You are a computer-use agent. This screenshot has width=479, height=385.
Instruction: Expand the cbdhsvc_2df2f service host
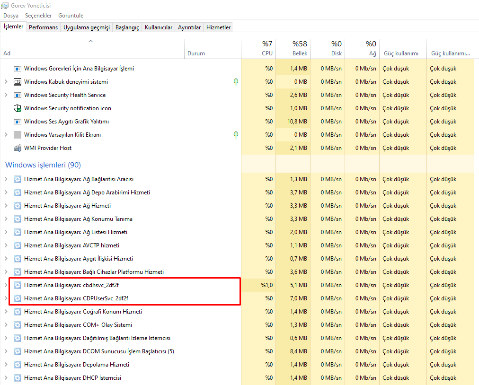tap(6, 285)
